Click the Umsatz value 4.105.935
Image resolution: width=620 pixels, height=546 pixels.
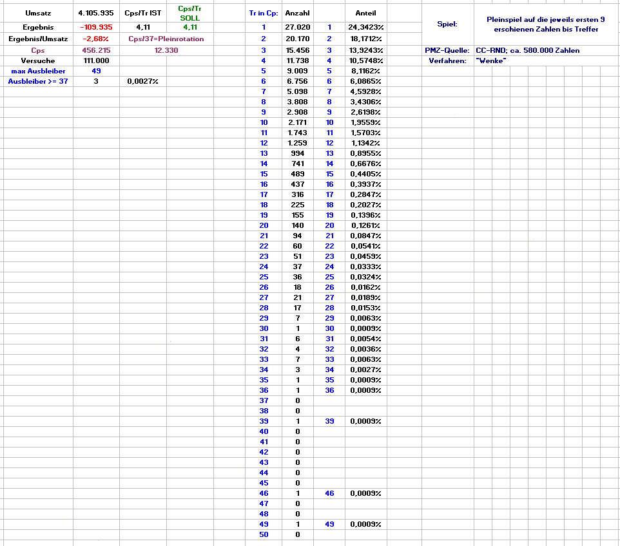(96, 13)
